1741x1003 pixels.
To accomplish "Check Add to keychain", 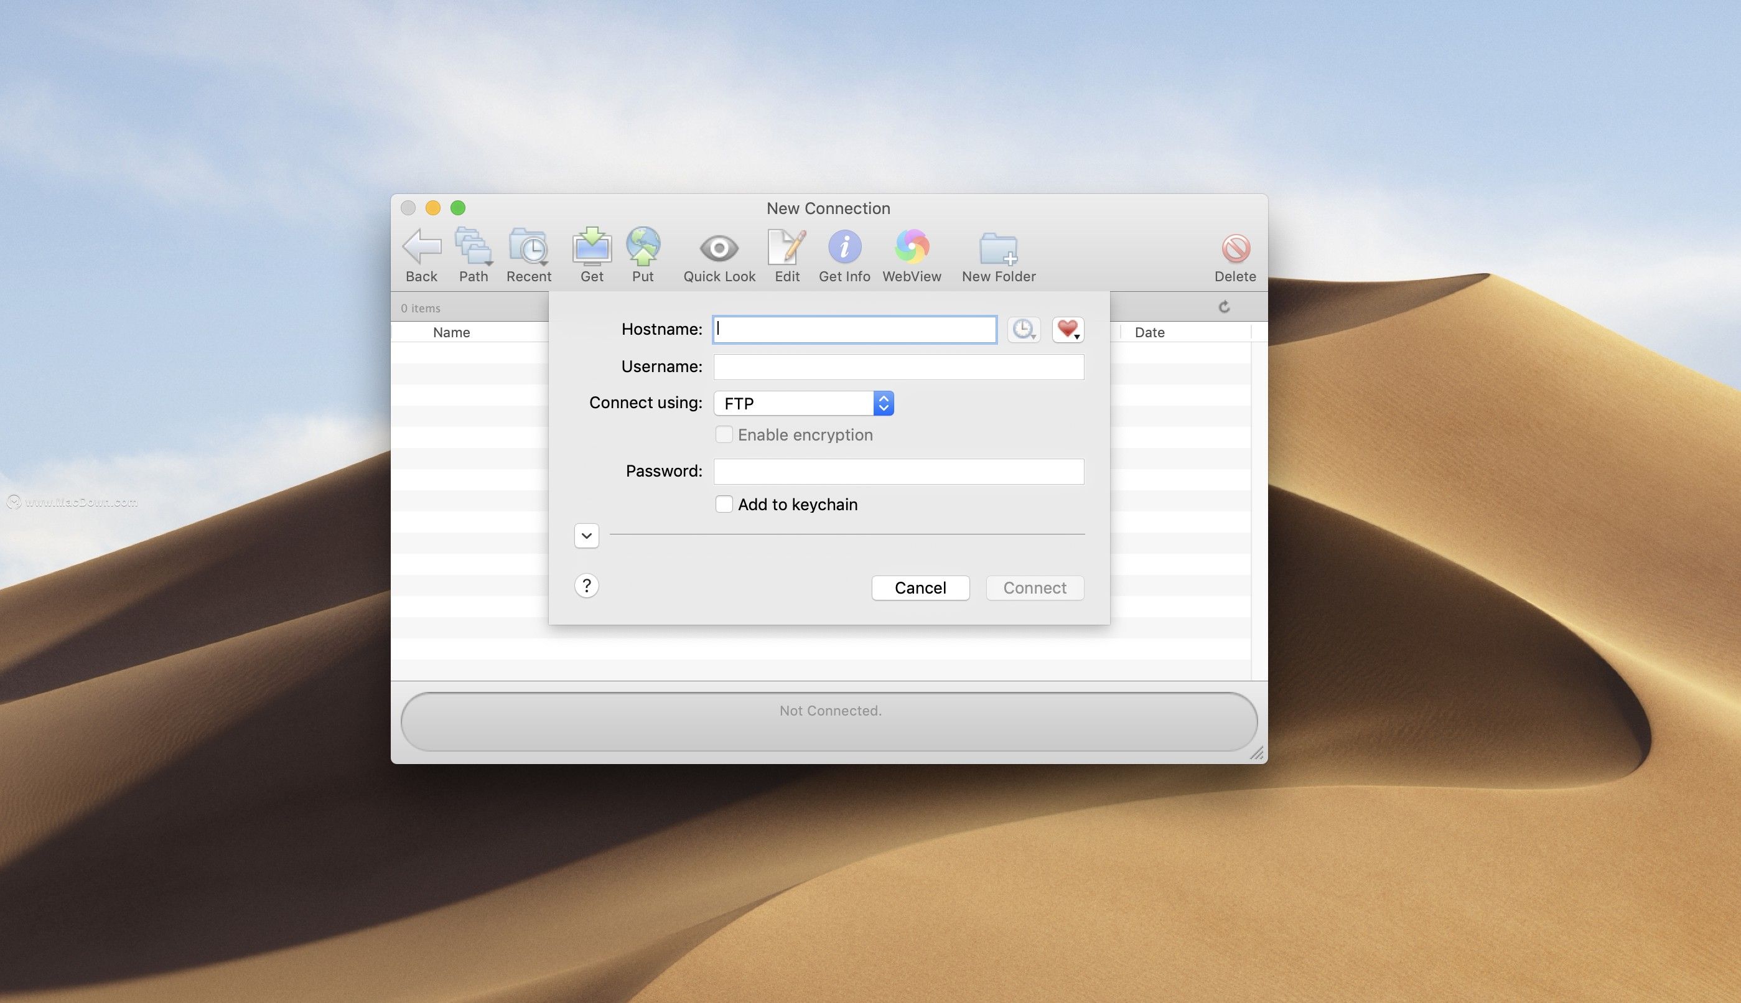I will coord(724,504).
